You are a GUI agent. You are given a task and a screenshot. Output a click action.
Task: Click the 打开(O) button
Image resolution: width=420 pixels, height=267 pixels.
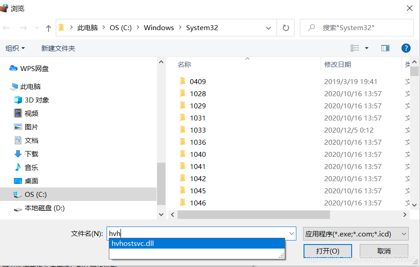(327, 251)
